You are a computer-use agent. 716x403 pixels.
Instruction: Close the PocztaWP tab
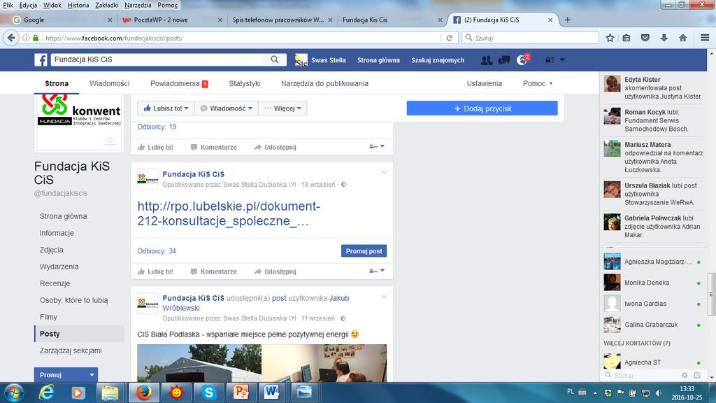[x=220, y=20]
